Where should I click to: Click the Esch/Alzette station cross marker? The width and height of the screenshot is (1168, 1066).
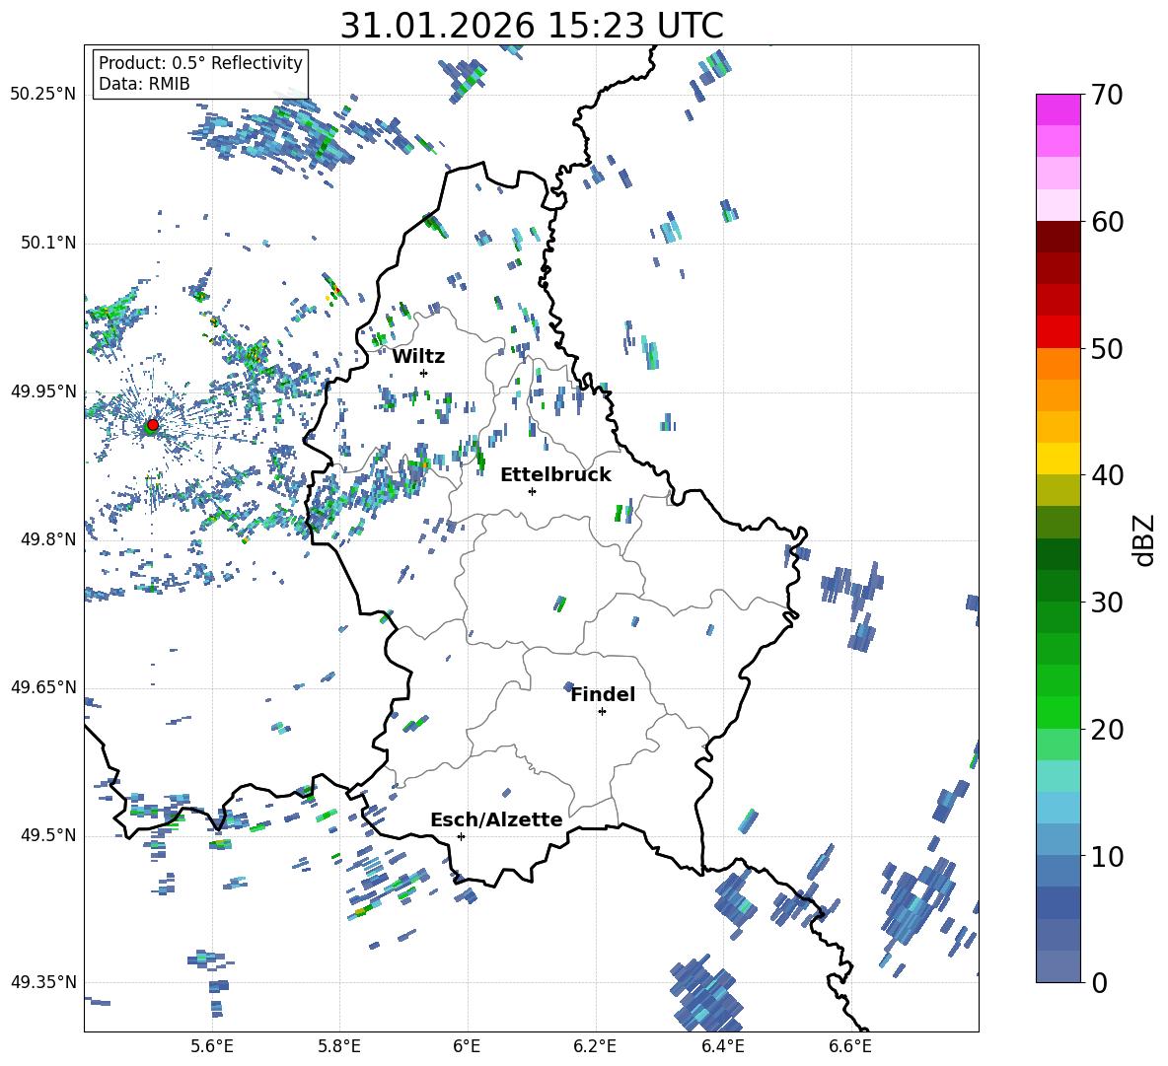(461, 836)
